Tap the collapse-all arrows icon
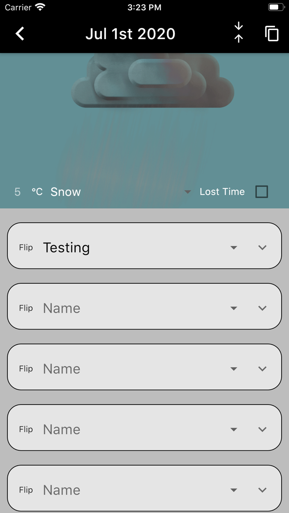 (239, 33)
